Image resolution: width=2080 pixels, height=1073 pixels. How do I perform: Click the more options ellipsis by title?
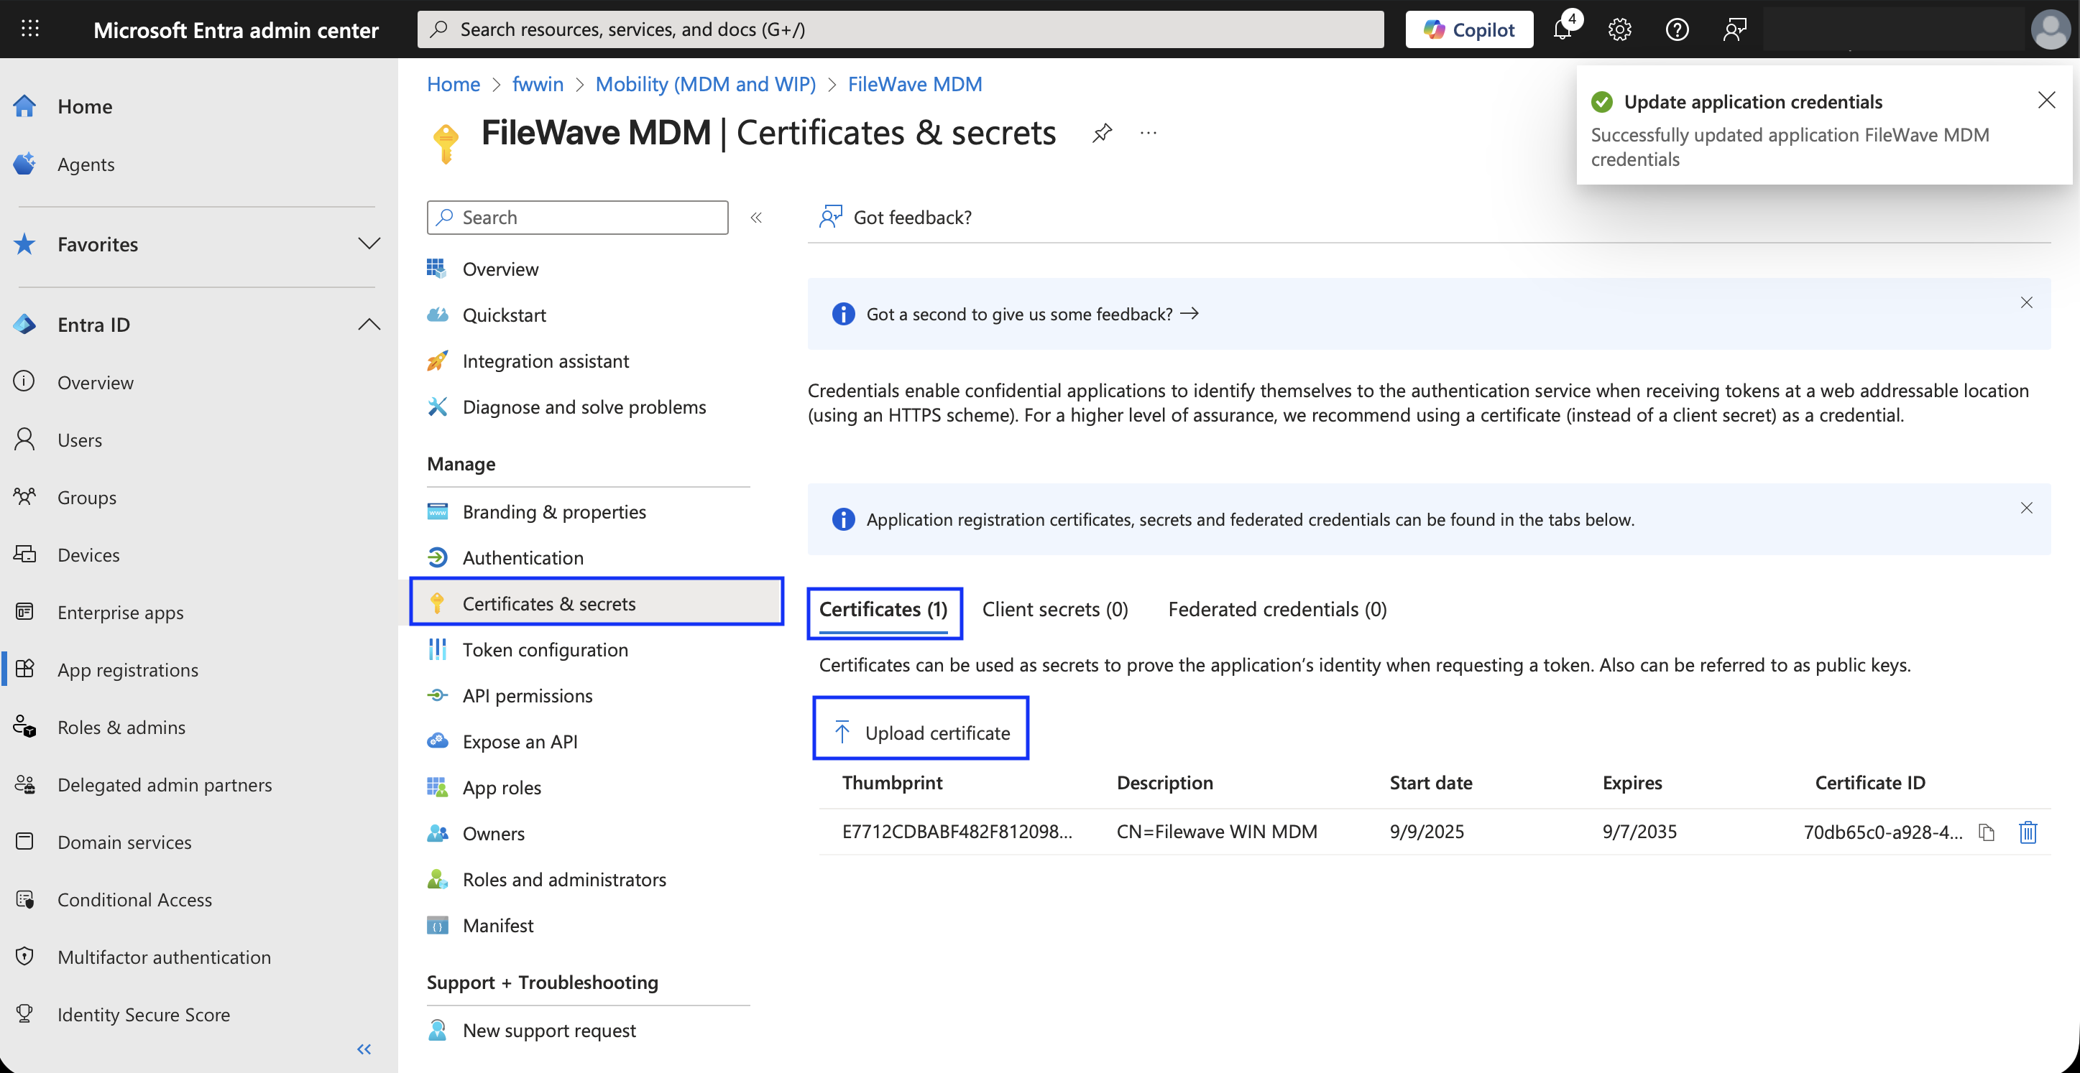1147,133
